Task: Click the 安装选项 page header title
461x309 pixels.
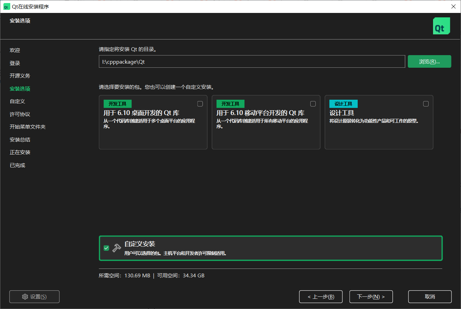Action: click(20, 21)
